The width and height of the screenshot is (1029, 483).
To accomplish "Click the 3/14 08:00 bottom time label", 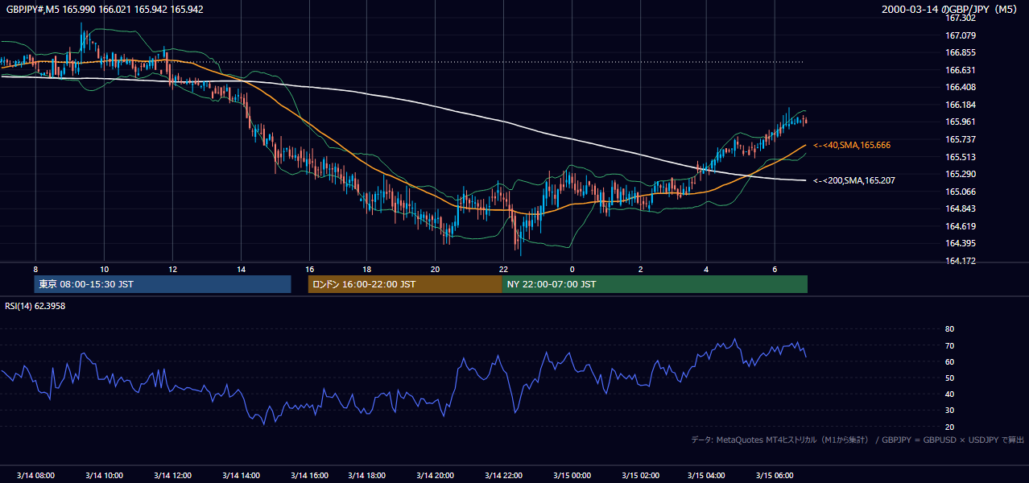I will click(x=35, y=476).
